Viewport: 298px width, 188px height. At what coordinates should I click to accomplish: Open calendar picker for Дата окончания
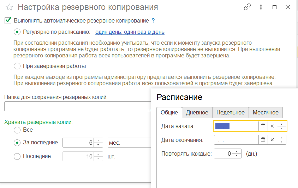click(x=263, y=140)
